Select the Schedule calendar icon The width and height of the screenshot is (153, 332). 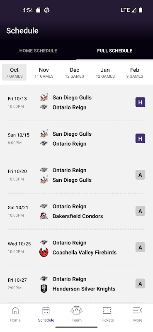[x=46, y=310]
